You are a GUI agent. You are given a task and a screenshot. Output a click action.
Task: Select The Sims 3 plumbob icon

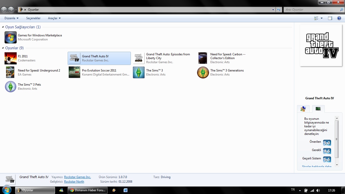point(139,72)
